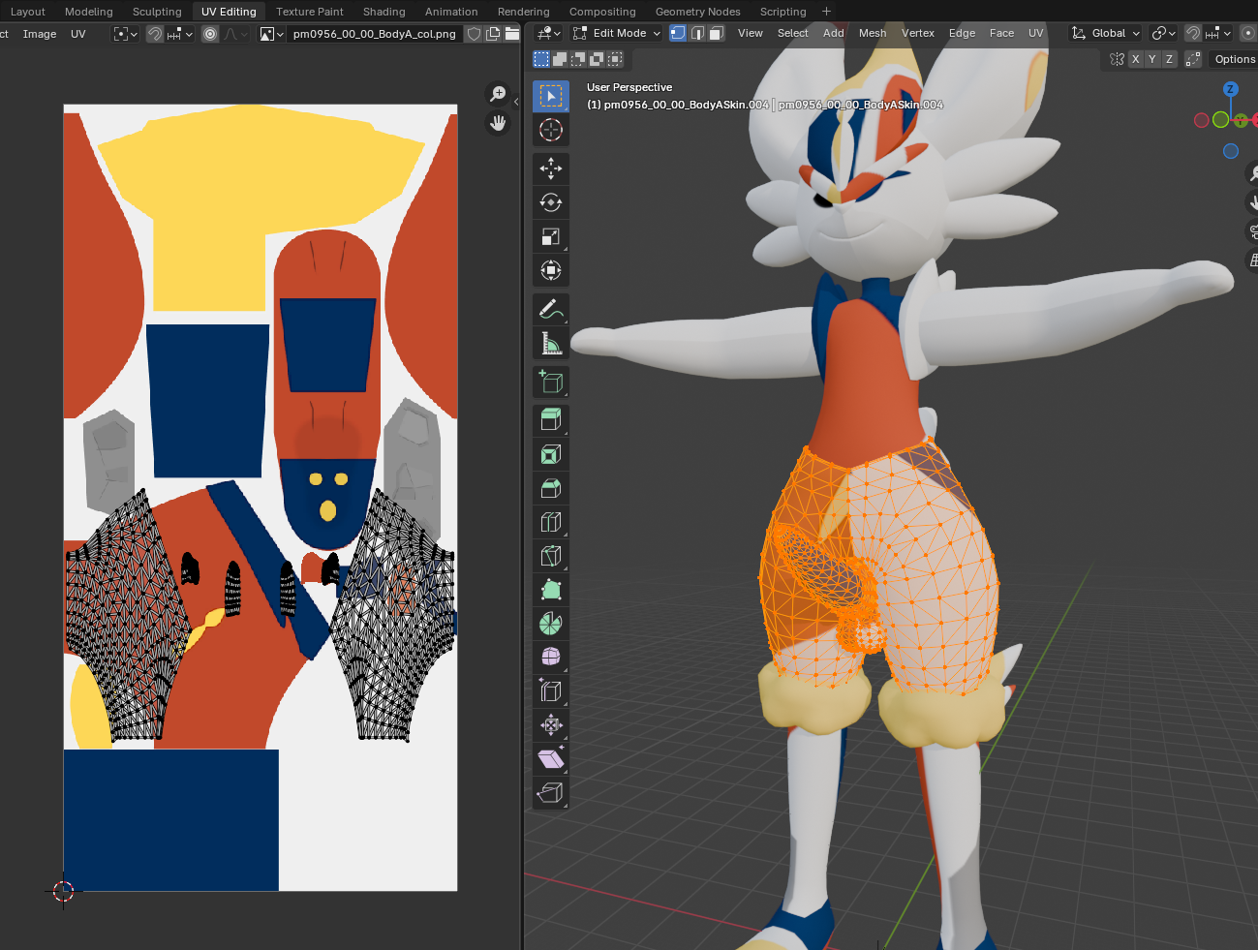Activate the Transform tool
This screenshot has height=950, width=1258.
551,270
